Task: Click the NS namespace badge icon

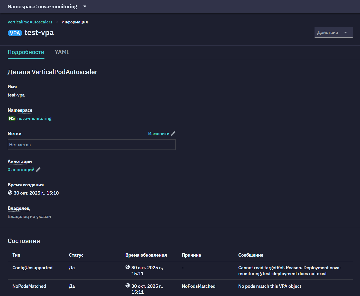Action: [12, 118]
